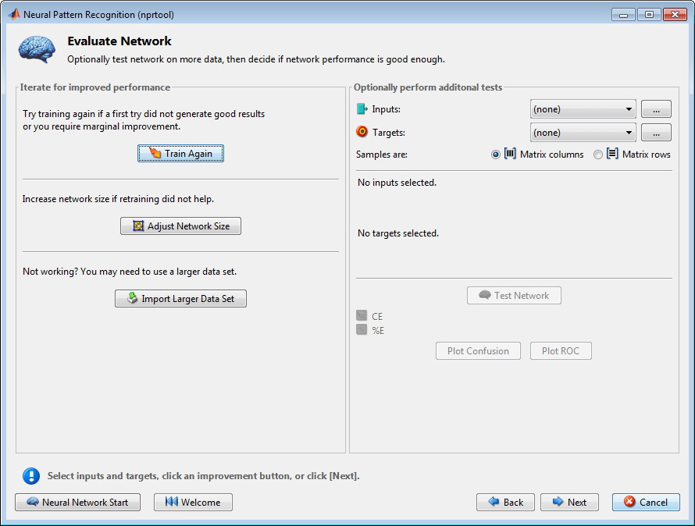Click the Plot Confusion button
The width and height of the screenshot is (695, 526).
coord(478,351)
